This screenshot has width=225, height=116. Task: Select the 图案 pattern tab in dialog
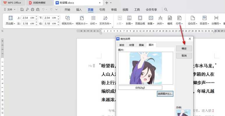[x=141, y=45]
